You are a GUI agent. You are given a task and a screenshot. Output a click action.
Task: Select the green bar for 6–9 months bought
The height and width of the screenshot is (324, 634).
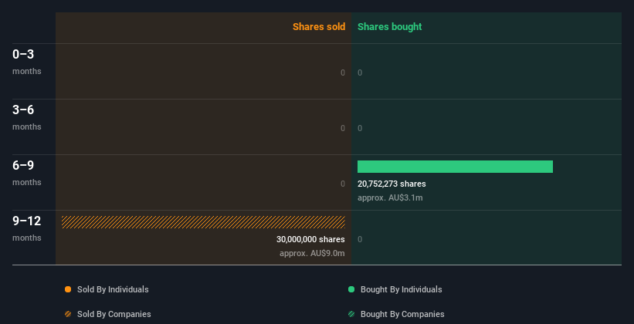[x=455, y=167]
